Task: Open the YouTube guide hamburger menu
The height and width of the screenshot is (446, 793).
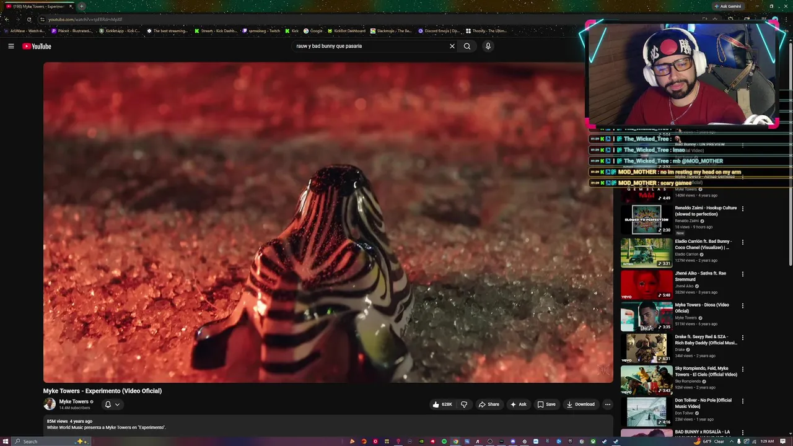Action: (x=11, y=46)
